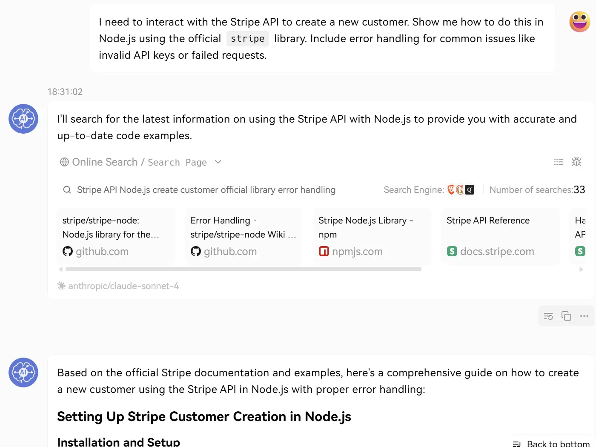Viewport: 596px width, 447px height.
Task: Toggle the AI assistant avatar
Action: (23, 119)
